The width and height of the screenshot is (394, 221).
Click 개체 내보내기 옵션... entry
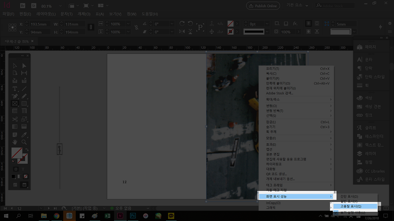(x=296, y=179)
